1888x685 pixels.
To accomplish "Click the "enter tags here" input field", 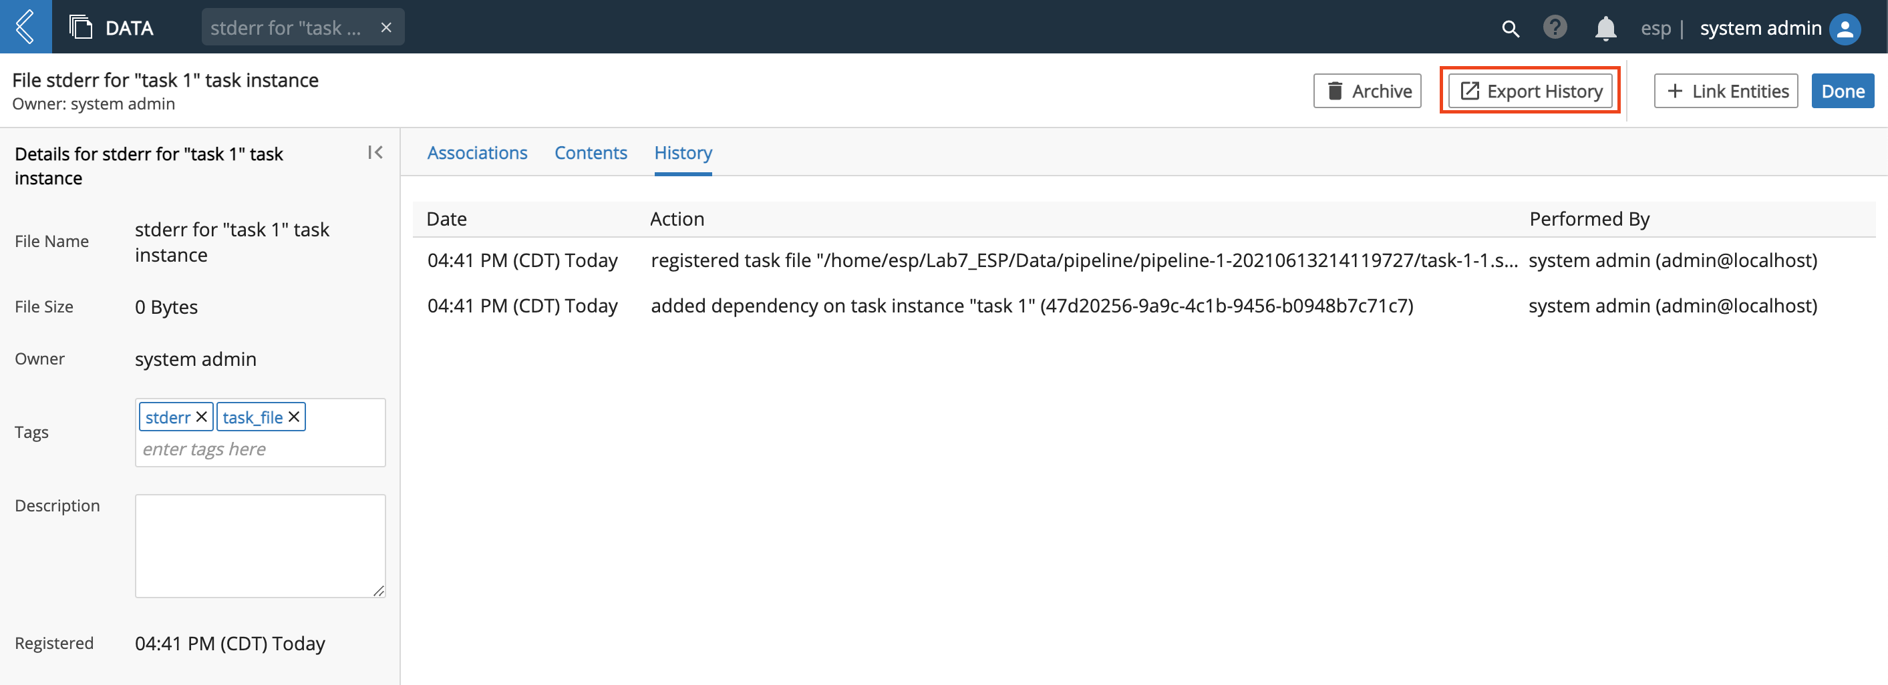I will tap(259, 449).
